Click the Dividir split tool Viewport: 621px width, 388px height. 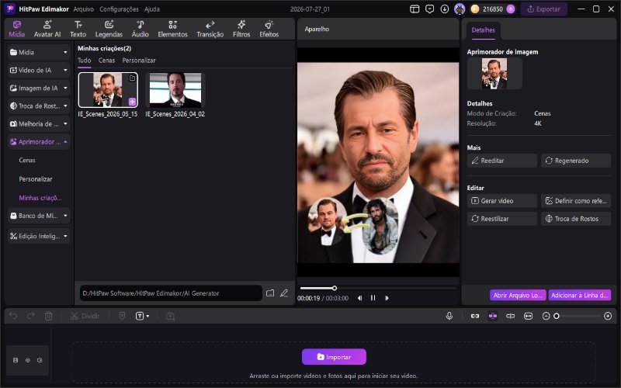(x=85, y=316)
